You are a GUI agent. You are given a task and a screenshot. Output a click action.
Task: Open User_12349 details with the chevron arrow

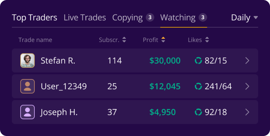247,87
